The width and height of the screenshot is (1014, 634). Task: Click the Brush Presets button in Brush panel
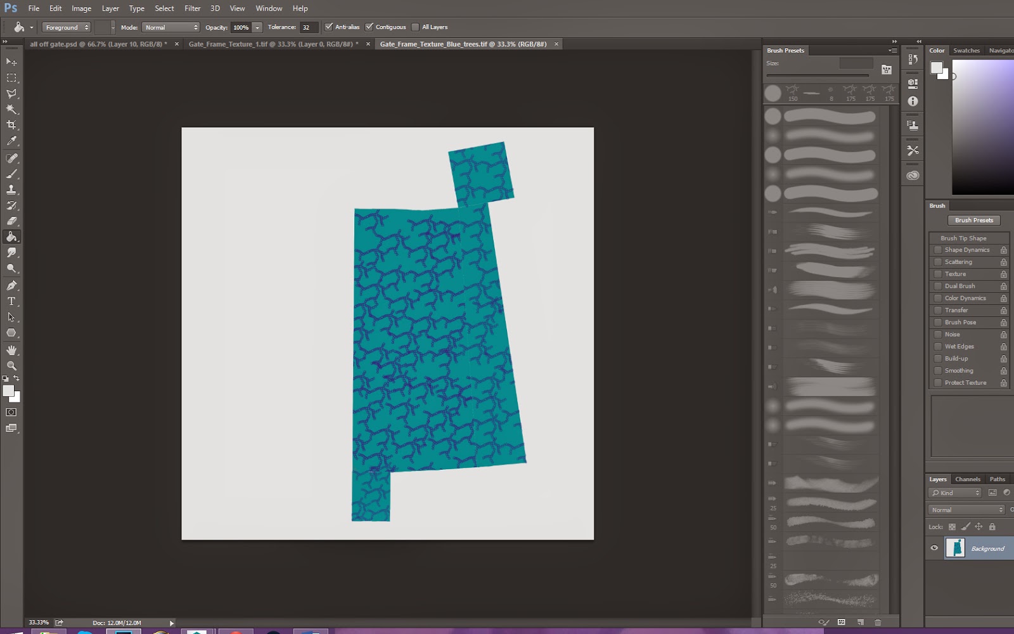click(x=973, y=220)
